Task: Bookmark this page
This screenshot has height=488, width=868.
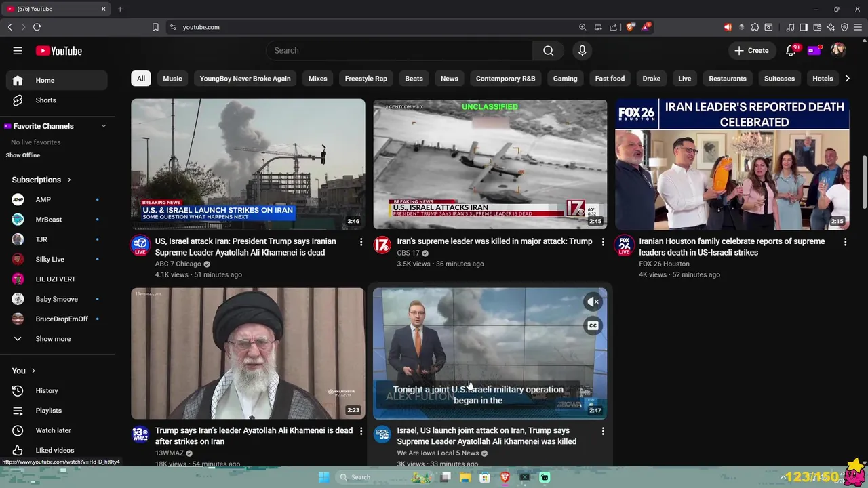Action: click(x=155, y=27)
